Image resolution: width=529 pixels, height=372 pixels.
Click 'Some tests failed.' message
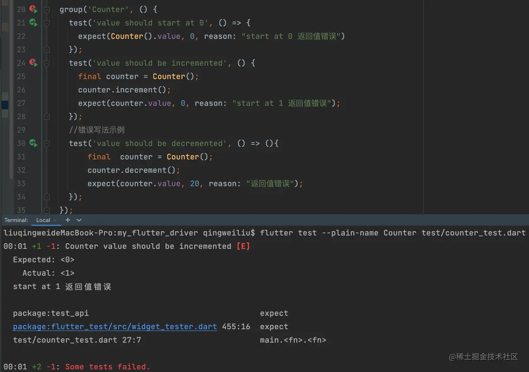pos(108,367)
